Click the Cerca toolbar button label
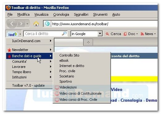Viewport: 161px width, 114px height. click(116, 34)
